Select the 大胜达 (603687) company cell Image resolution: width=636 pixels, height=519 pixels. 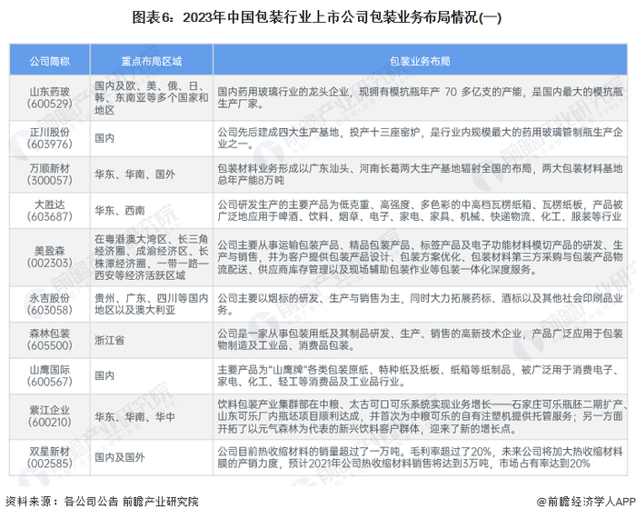(49, 211)
